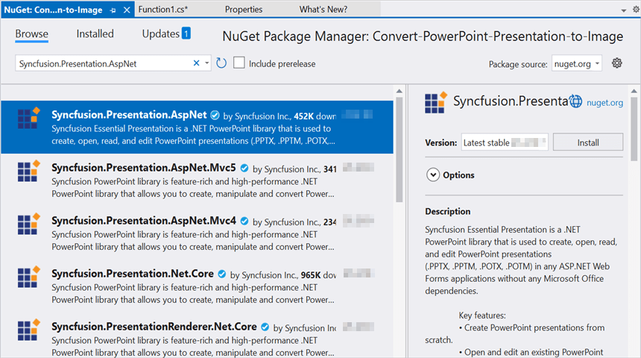Open the search history dropdown arrow
Screen dimensions: 641x358
[x=207, y=63]
